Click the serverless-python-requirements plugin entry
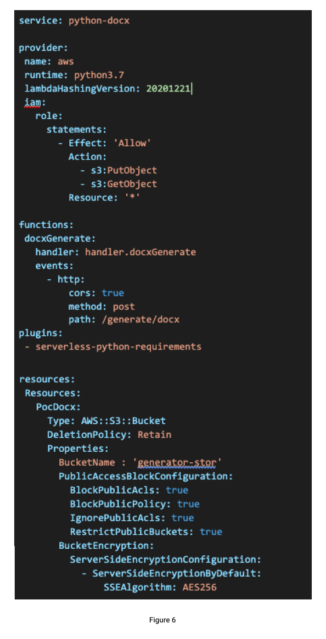This screenshot has height=639, width=326. pos(118,347)
